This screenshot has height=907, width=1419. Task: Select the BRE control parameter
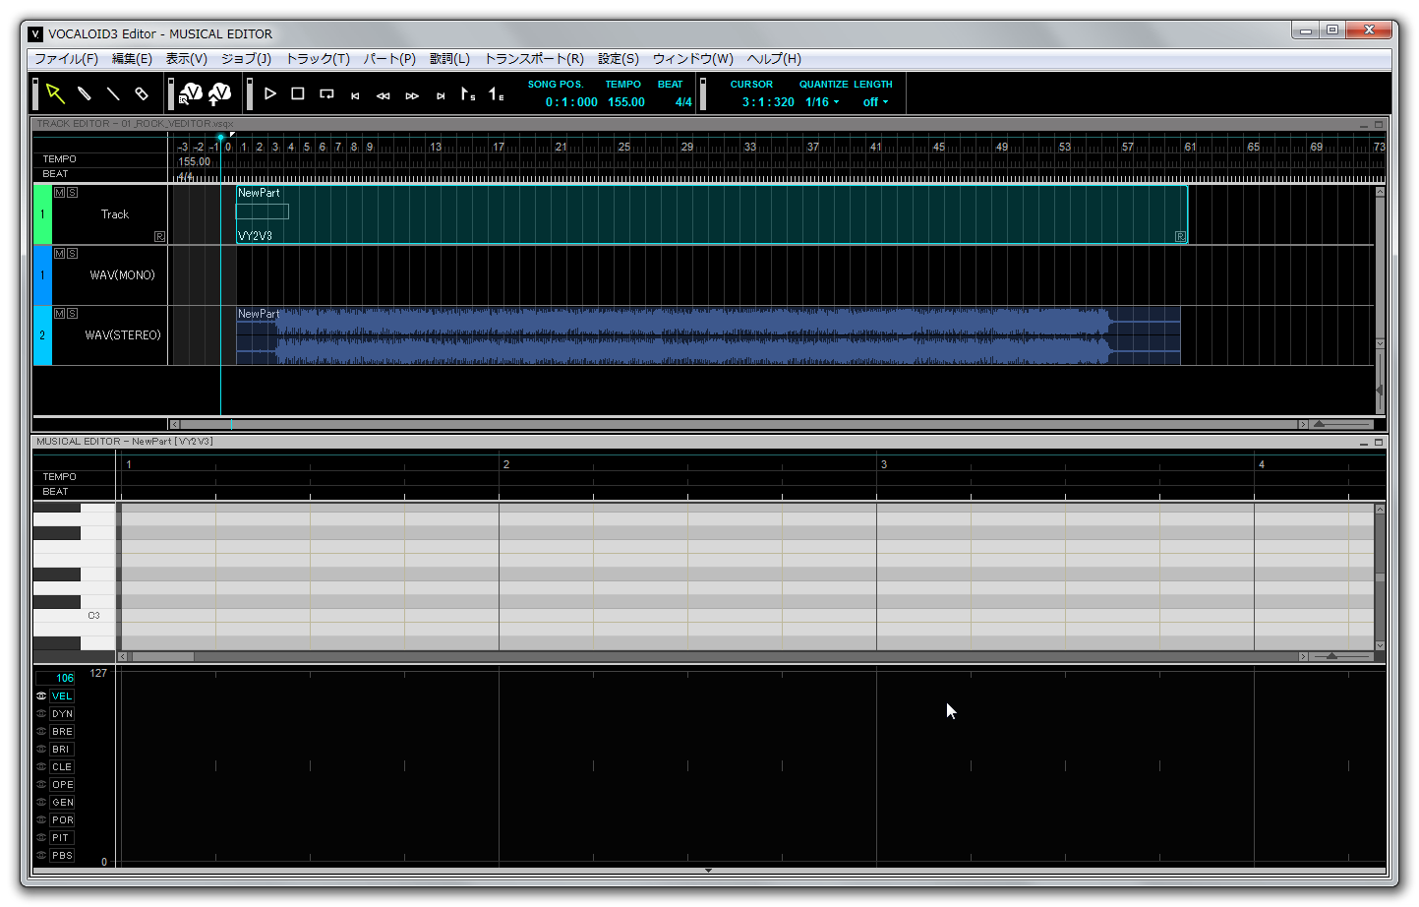(x=62, y=731)
